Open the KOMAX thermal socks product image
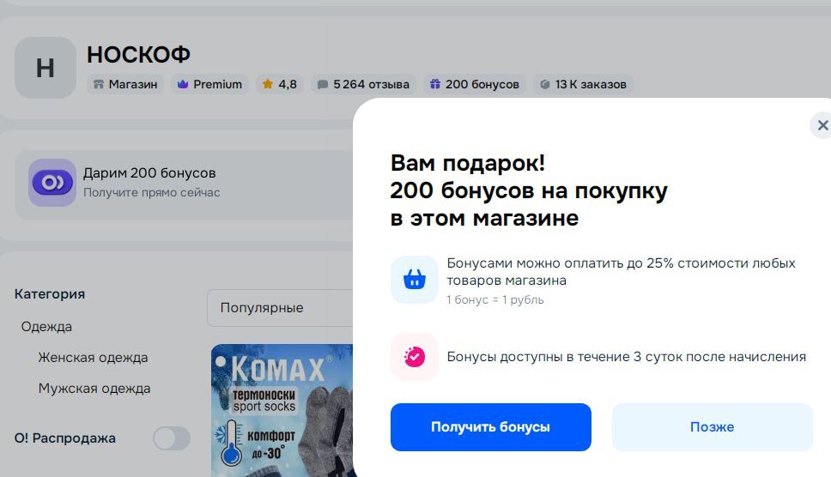 [282, 410]
